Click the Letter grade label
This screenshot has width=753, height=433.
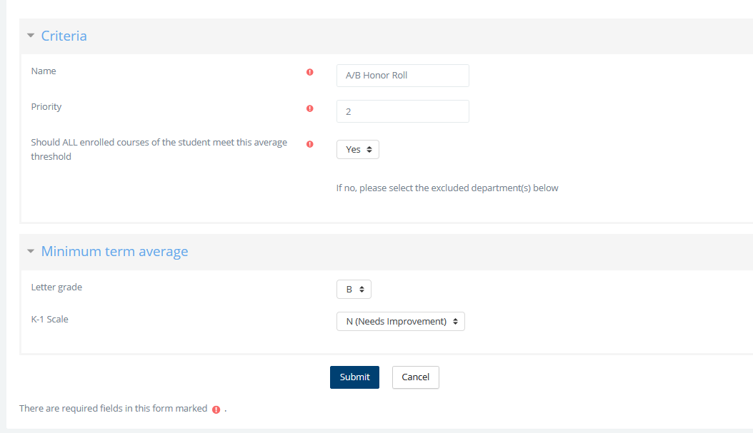pos(56,287)
